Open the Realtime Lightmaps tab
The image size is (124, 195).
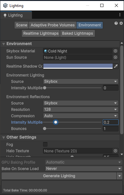coord(41,33)
